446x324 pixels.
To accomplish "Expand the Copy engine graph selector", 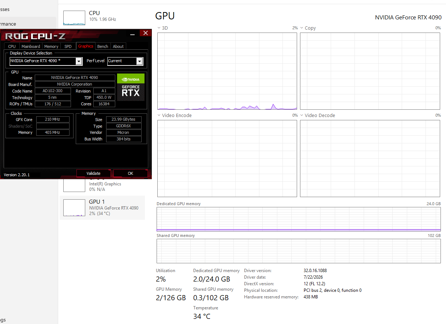I will point(302,28).
